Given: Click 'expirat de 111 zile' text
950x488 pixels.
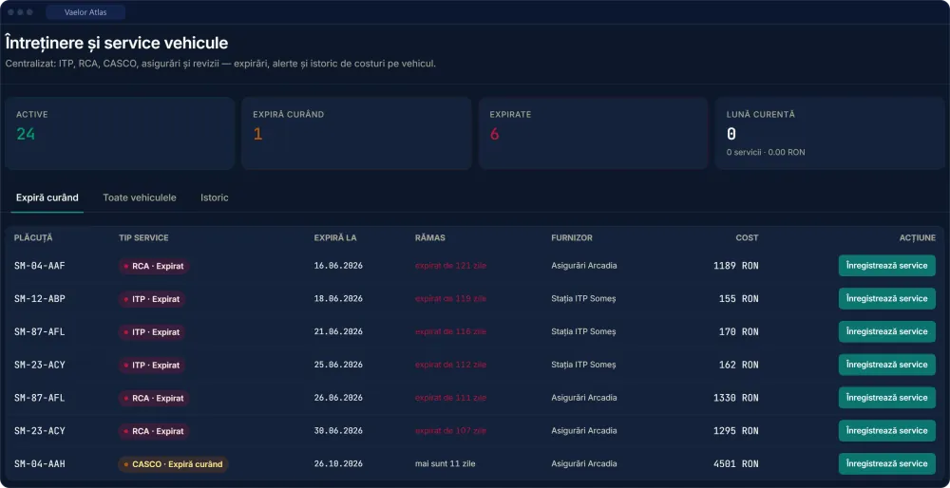Looking at the screenshot, I should 450,398.
